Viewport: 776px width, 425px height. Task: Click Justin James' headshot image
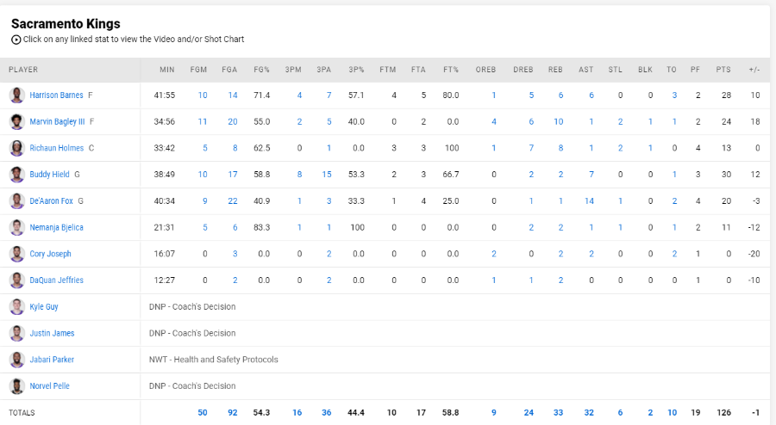click(17, 333)
